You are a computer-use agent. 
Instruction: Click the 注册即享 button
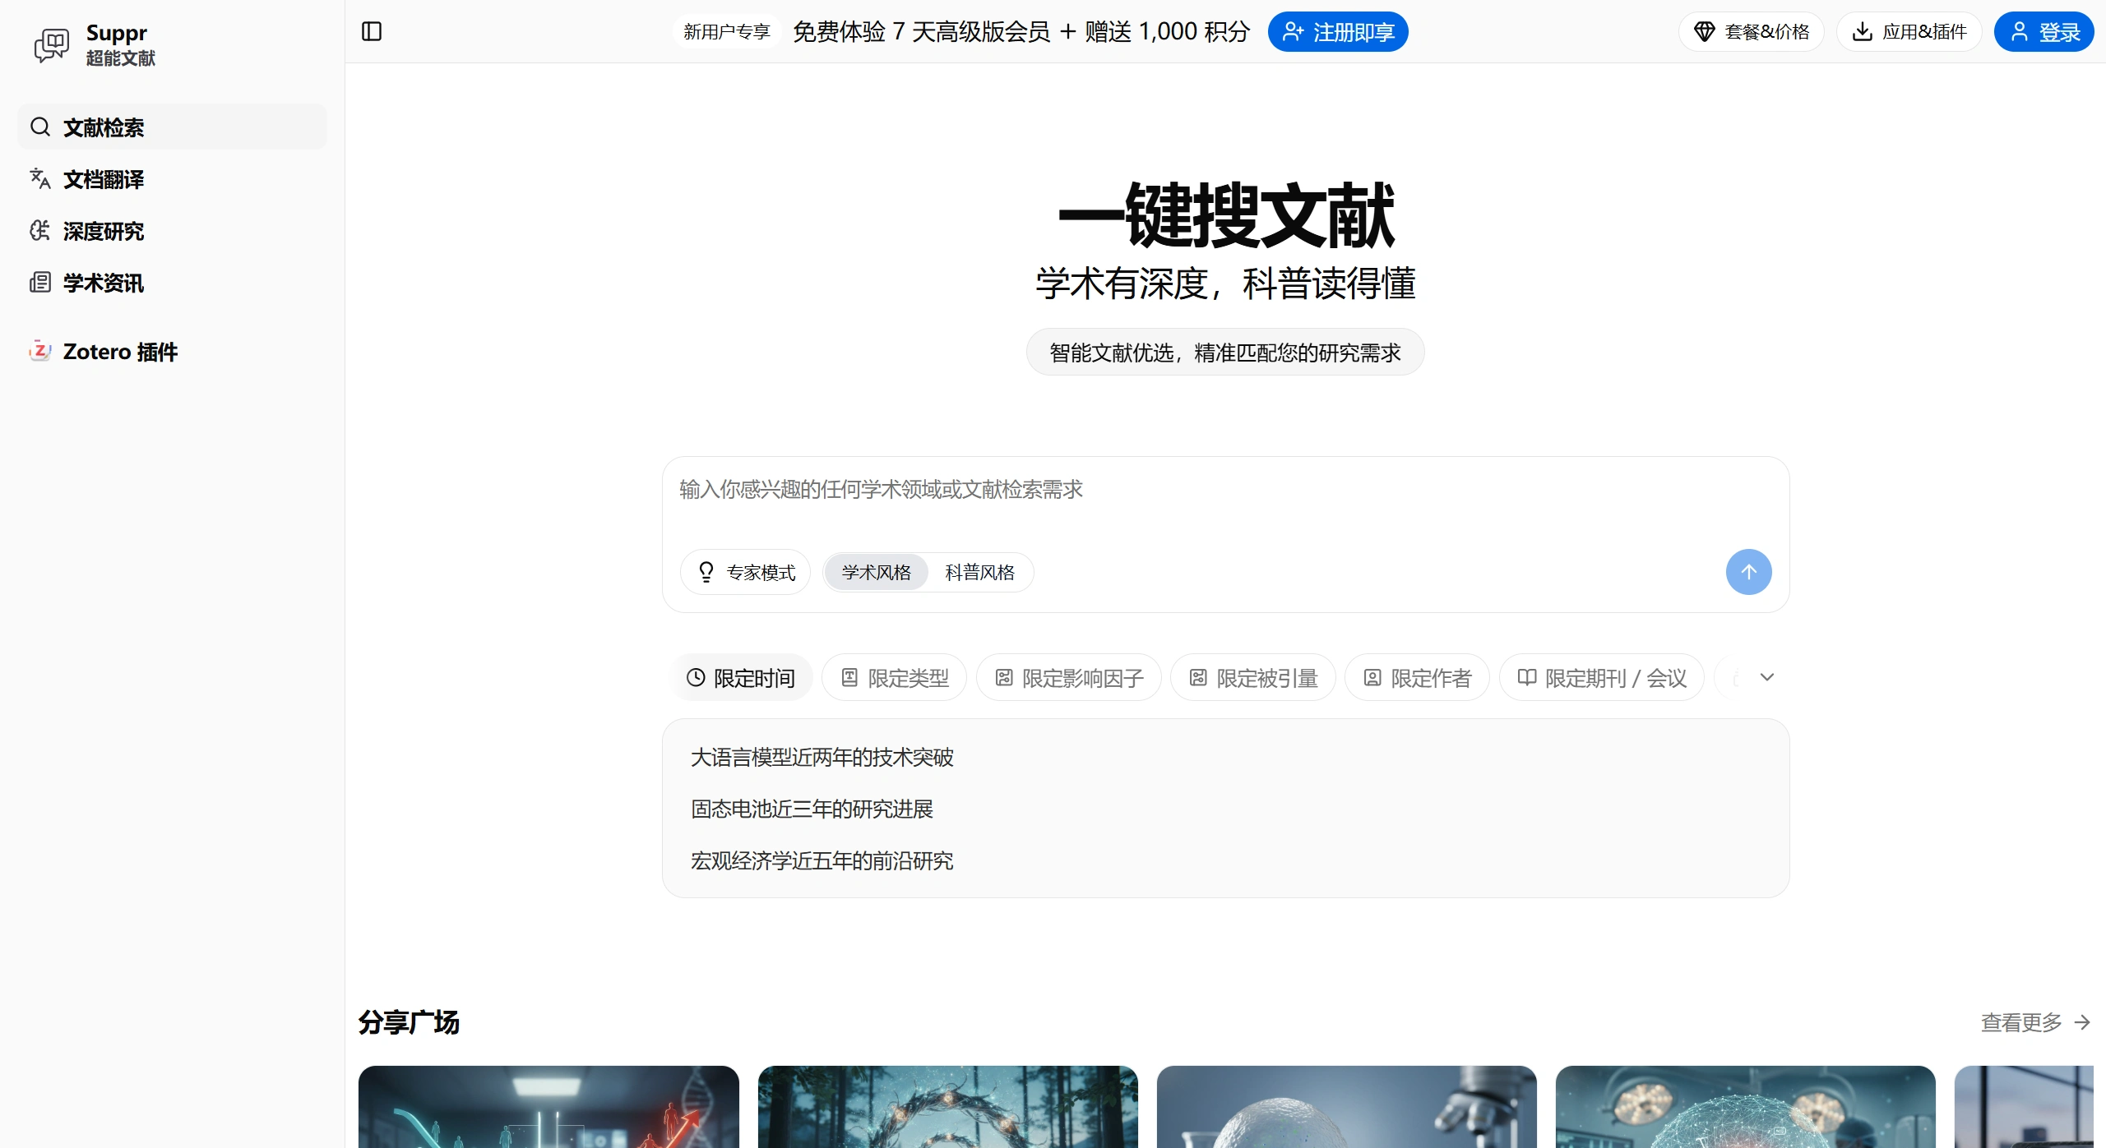(1338, 31)
